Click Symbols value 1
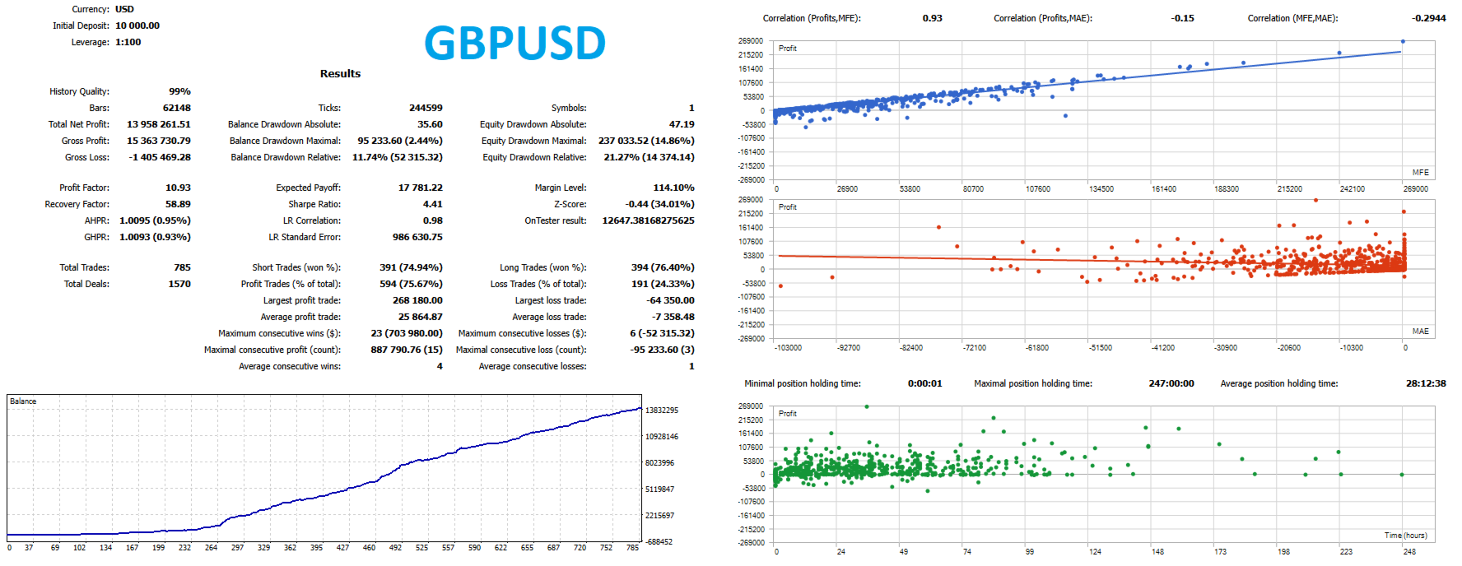The image size is (1462, 566). point(691,108)
